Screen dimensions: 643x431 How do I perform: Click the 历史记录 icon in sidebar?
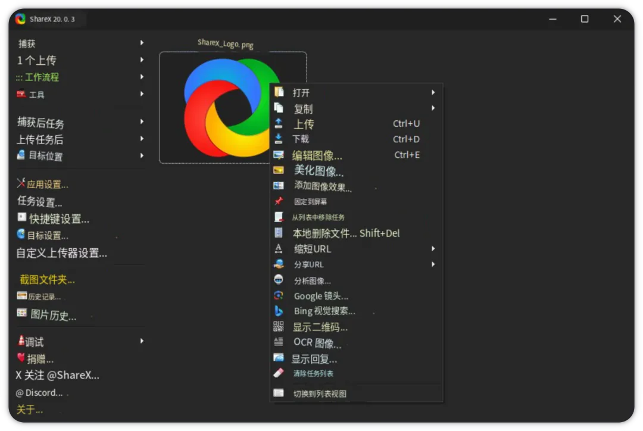(22, 295)
